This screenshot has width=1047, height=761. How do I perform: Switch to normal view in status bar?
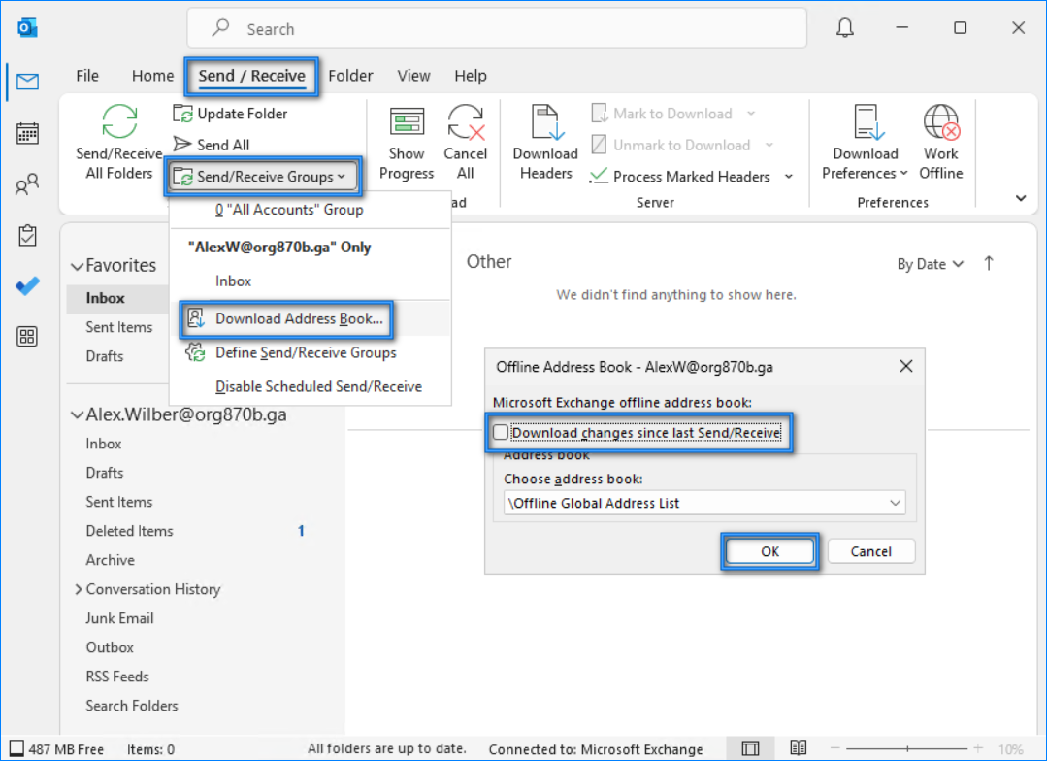750,748
